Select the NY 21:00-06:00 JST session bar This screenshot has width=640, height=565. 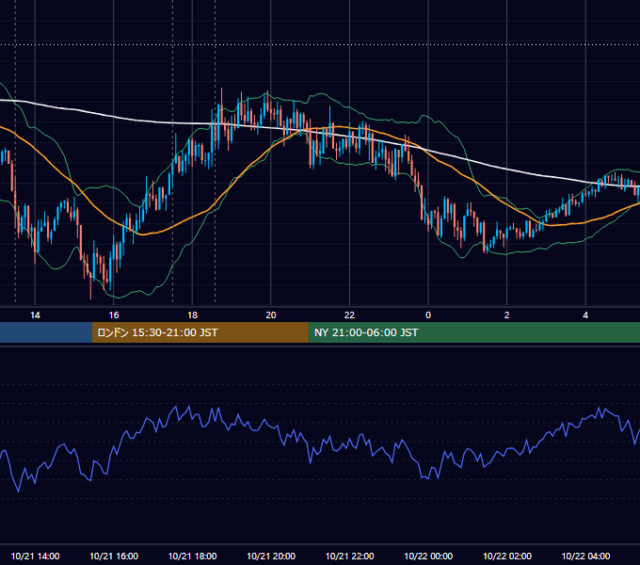[x=473, y=332]
